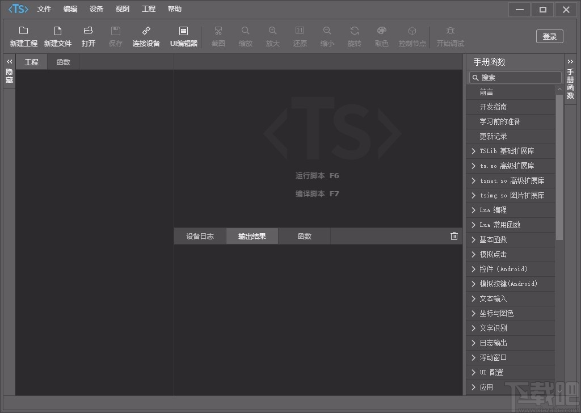Image resolution: width=581 pixels, height=413 pixels.
Task: Click the 新建工程 icon to create project
Action: [23, 35]
